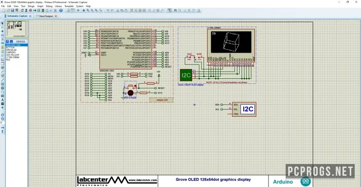Click the New Project toolbar icon
This screenshot has height=187, width=361.
coord(4,10)
